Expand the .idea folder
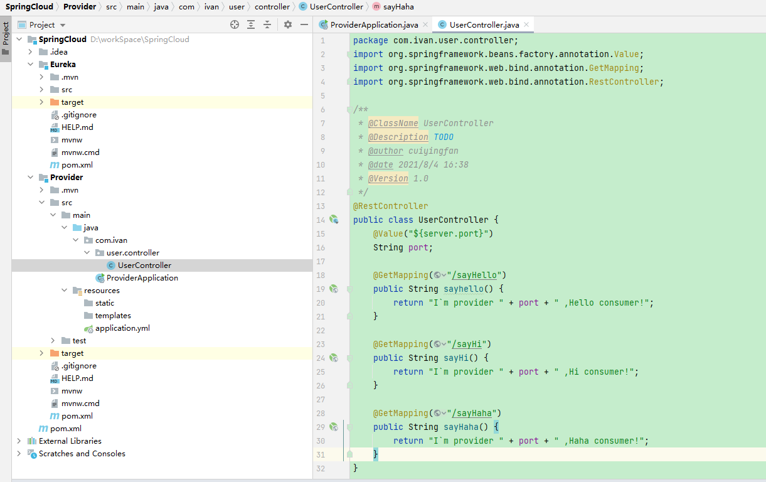This screenshot has height=482, width=766. click(x=31, y=51)
